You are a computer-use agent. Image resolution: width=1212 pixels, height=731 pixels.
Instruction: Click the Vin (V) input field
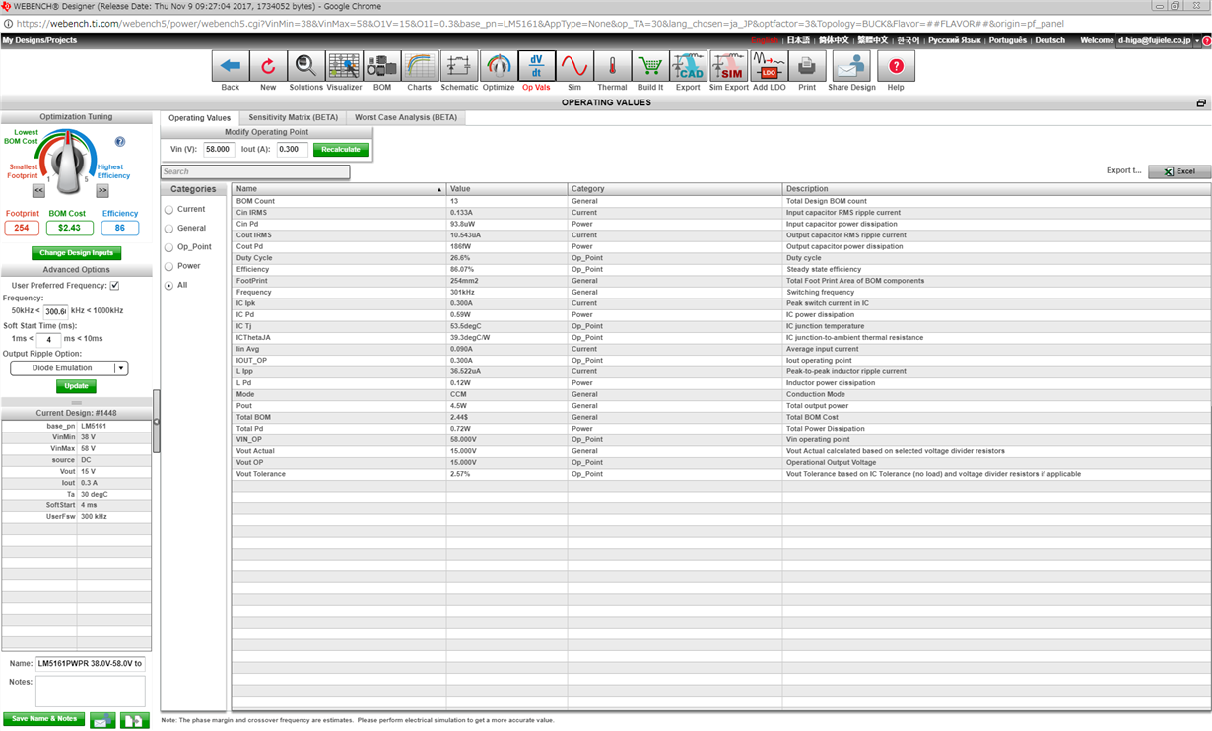[218, 150]
